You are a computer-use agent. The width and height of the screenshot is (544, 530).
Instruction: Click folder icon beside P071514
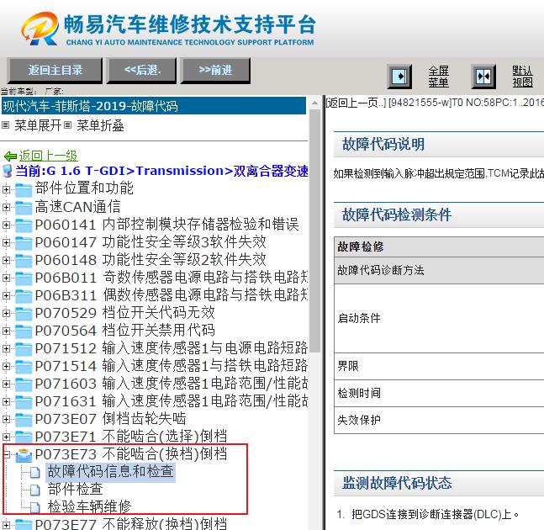click(x=24, y=367)
